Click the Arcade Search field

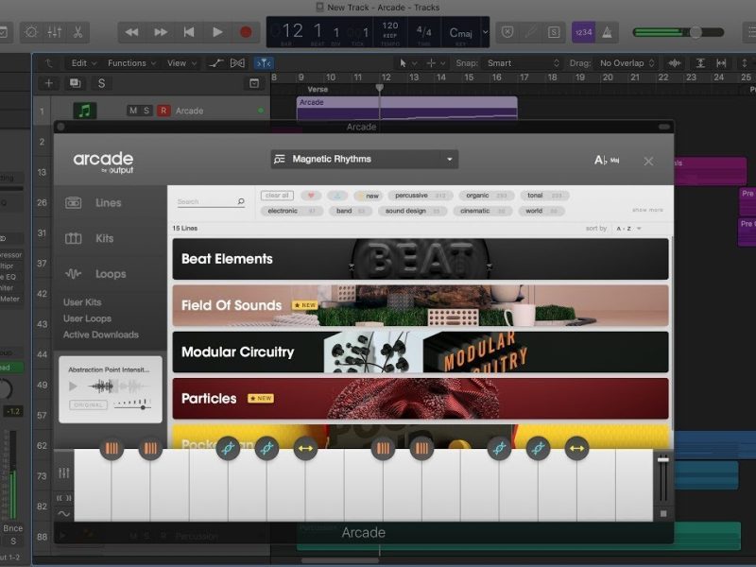coord(211,201)
